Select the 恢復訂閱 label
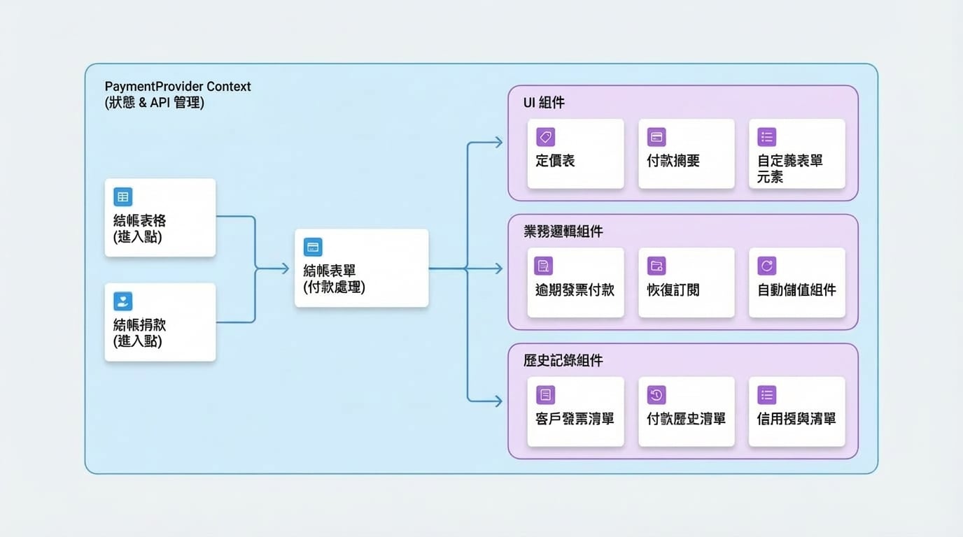 [x=673, y=289]
